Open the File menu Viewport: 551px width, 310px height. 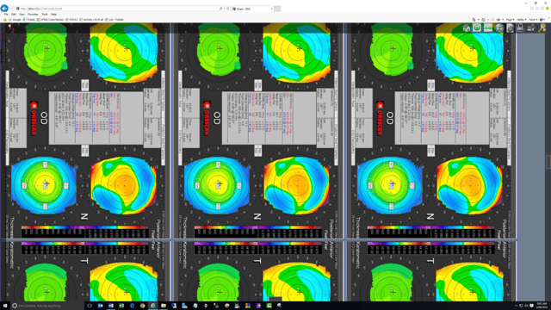(x=6, y=15)
